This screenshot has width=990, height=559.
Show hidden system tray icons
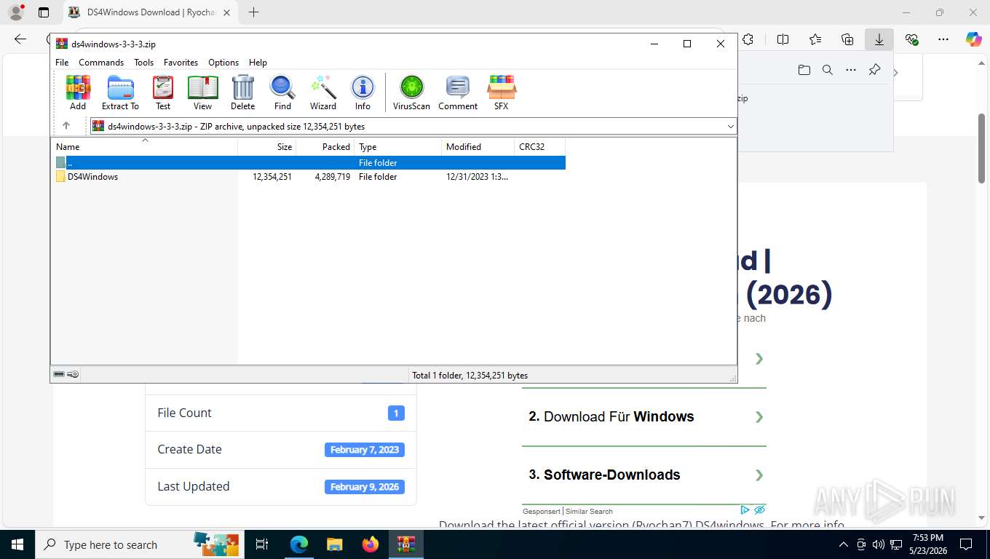tap(844, 544)
